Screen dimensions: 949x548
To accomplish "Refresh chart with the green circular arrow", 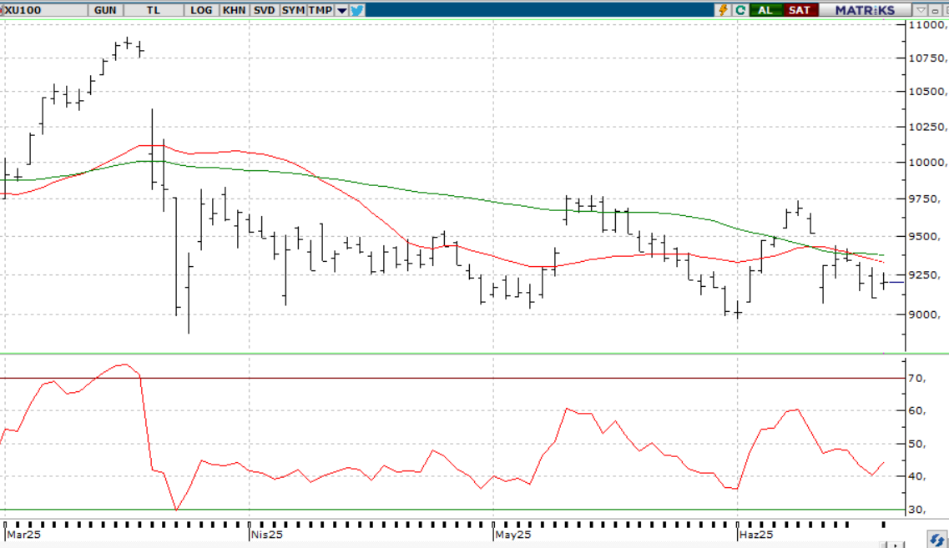I will pos(740,10).
